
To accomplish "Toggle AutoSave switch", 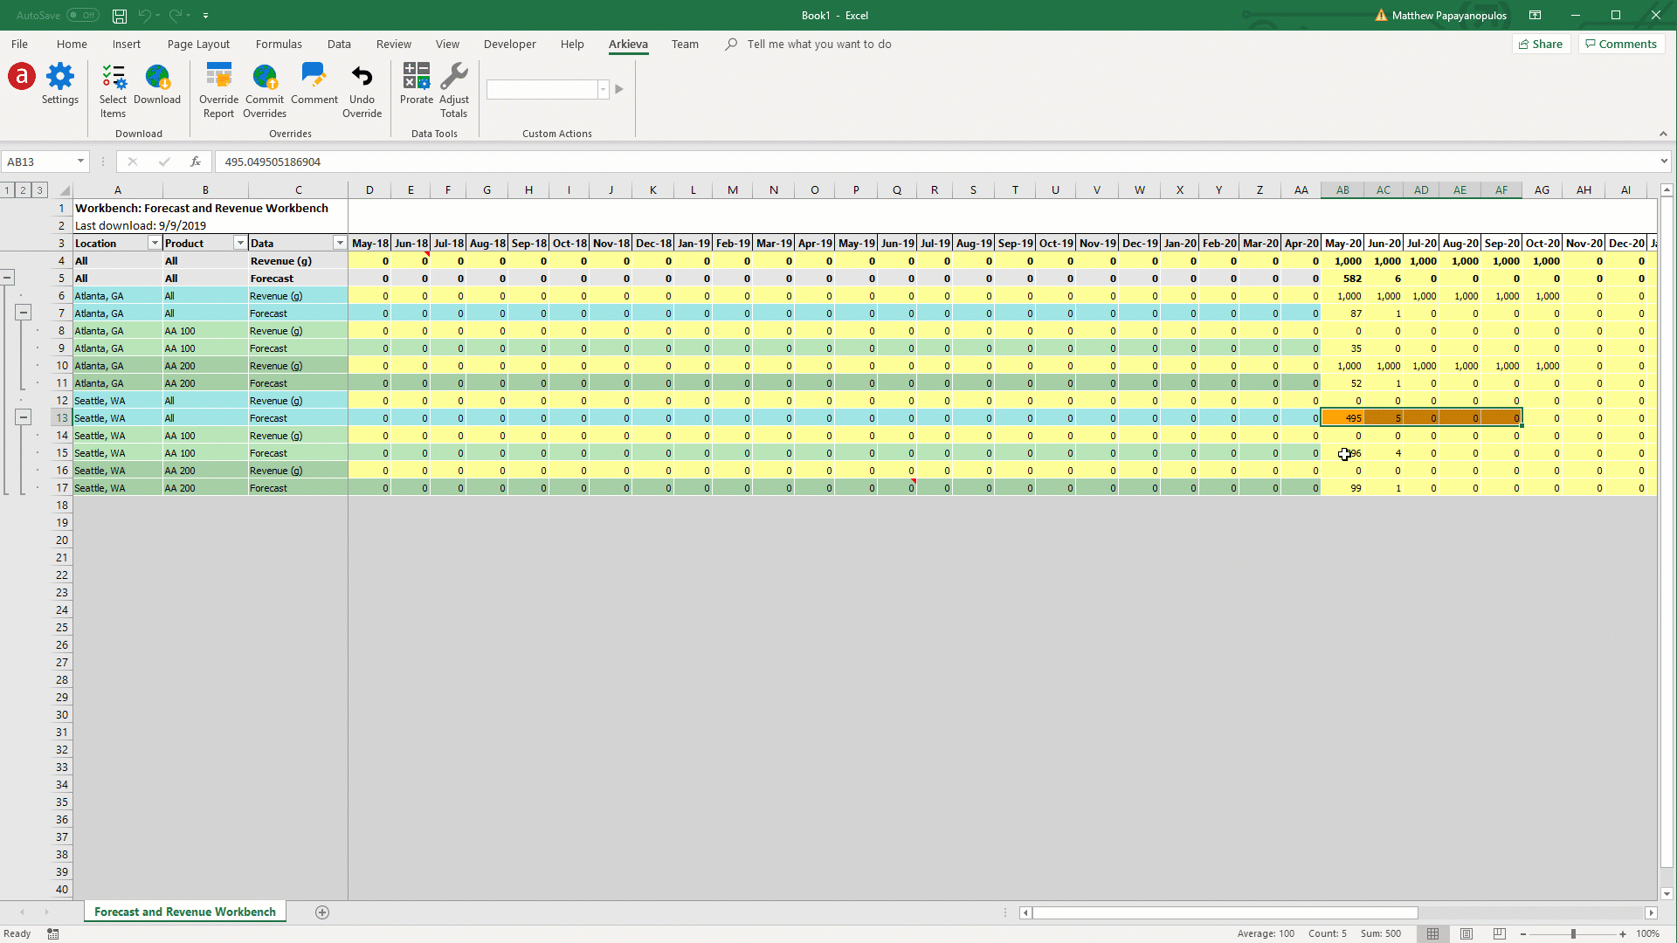I will pyautogui.click(x=82, y=16).
